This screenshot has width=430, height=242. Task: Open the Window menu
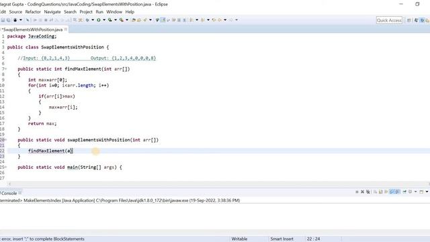114,12
